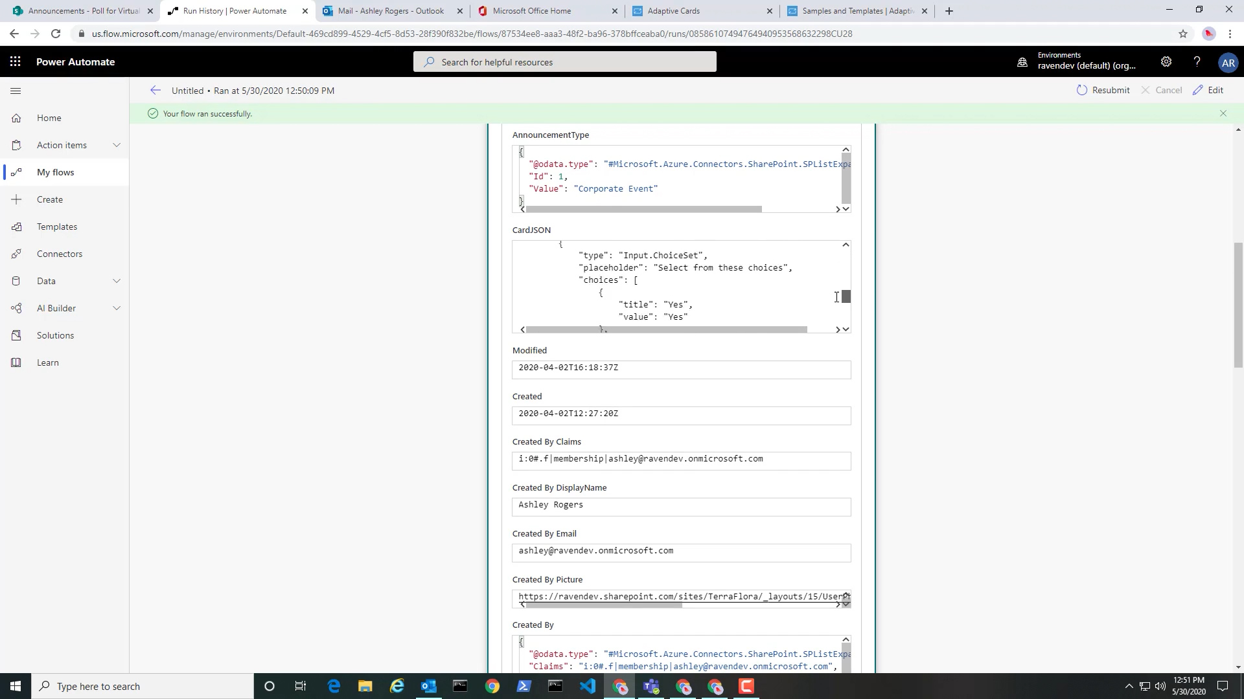1244x699 pixels.
Task: Open the app launcher waffle icon
Action: pos(16,61)
